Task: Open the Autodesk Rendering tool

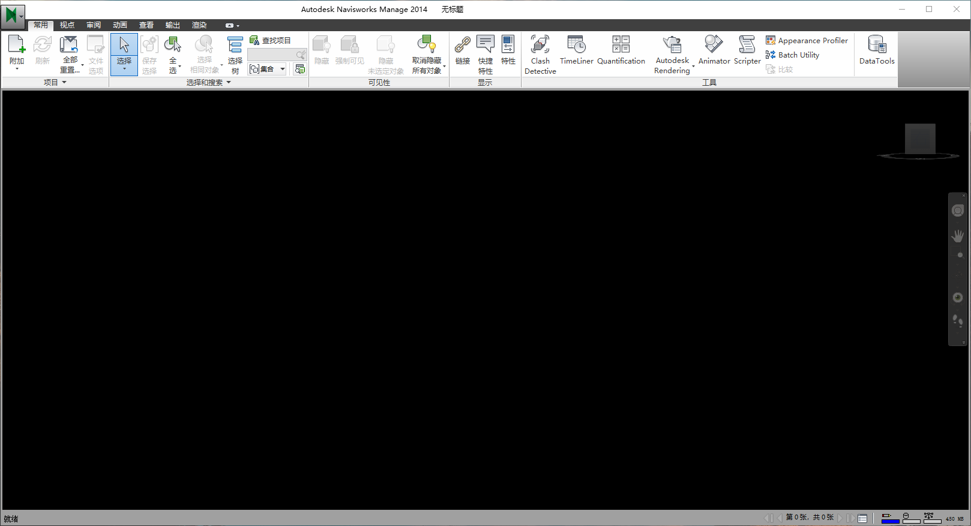Action: [x=672, y=55]
